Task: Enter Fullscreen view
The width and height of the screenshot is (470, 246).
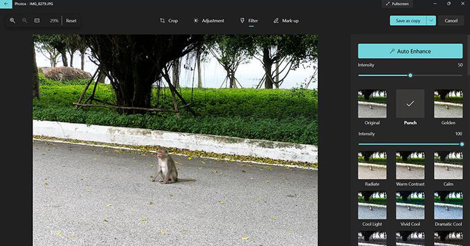Action: [397, 4]
